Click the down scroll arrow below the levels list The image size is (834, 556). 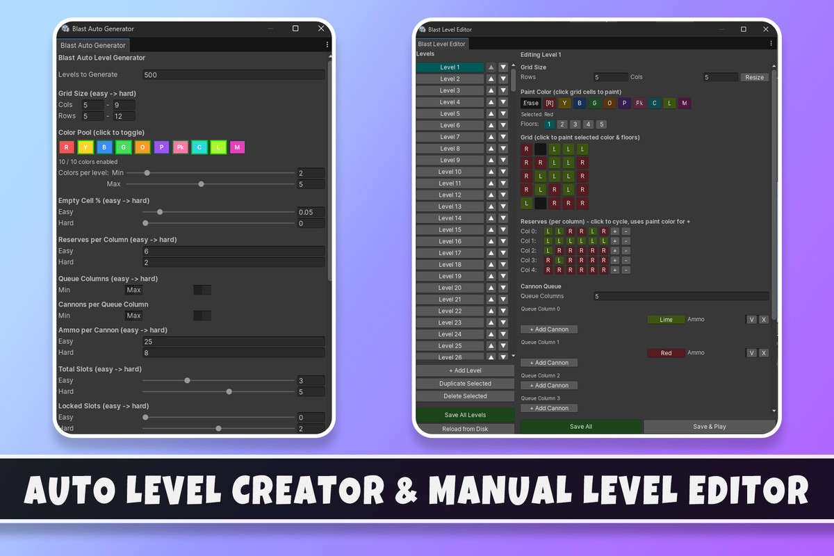[513, 356]
